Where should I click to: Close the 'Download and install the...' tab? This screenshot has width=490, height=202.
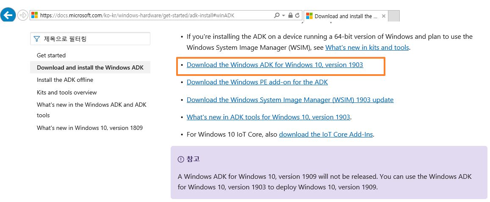[x=384, y=16]
